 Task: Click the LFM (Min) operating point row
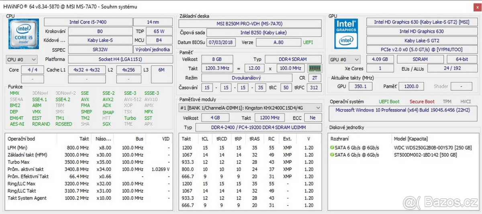(89, 147)
